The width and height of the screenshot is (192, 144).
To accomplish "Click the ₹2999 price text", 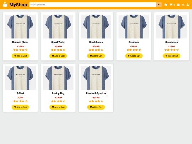I will click(x=58, y=98).
